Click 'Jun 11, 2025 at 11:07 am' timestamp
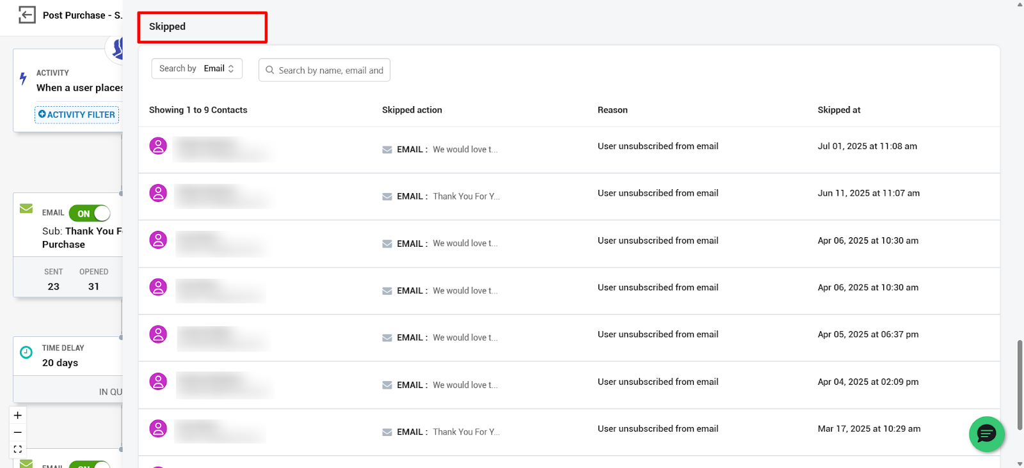Image resolution: width=1024 pixels, height=468 pixels. coord(868,193)
